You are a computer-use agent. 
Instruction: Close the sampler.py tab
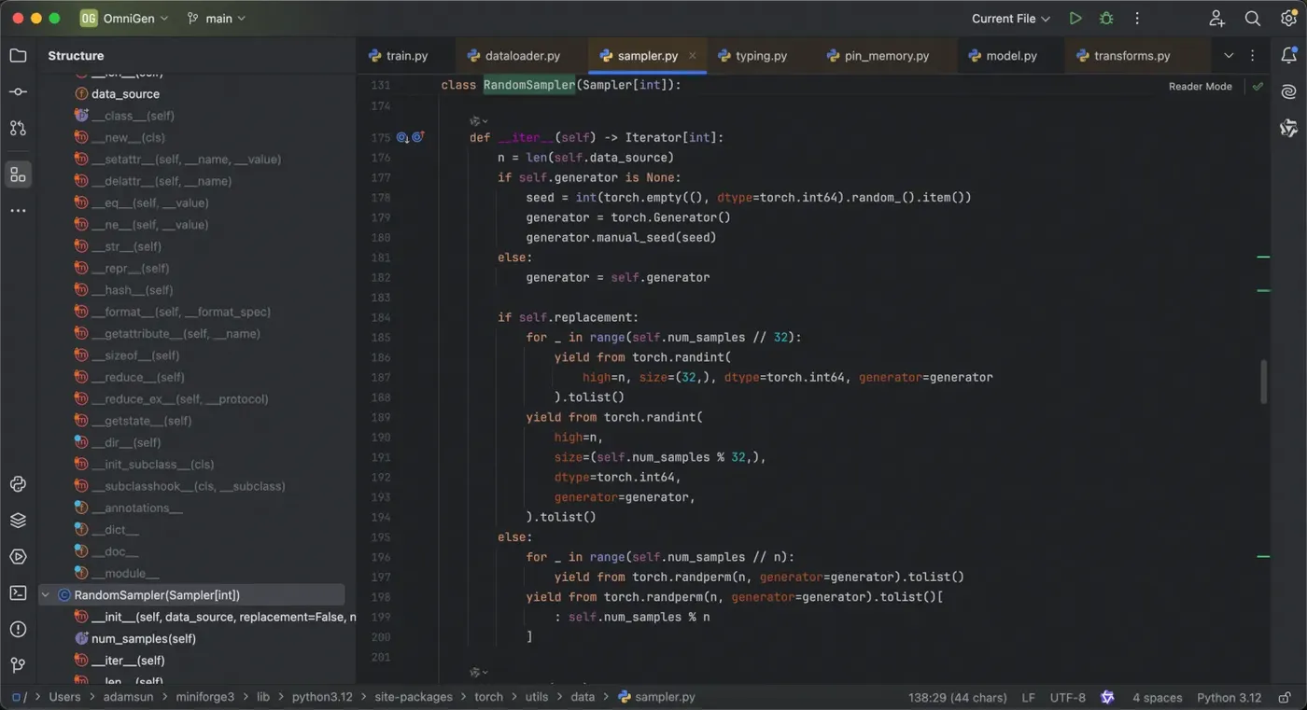692,56
